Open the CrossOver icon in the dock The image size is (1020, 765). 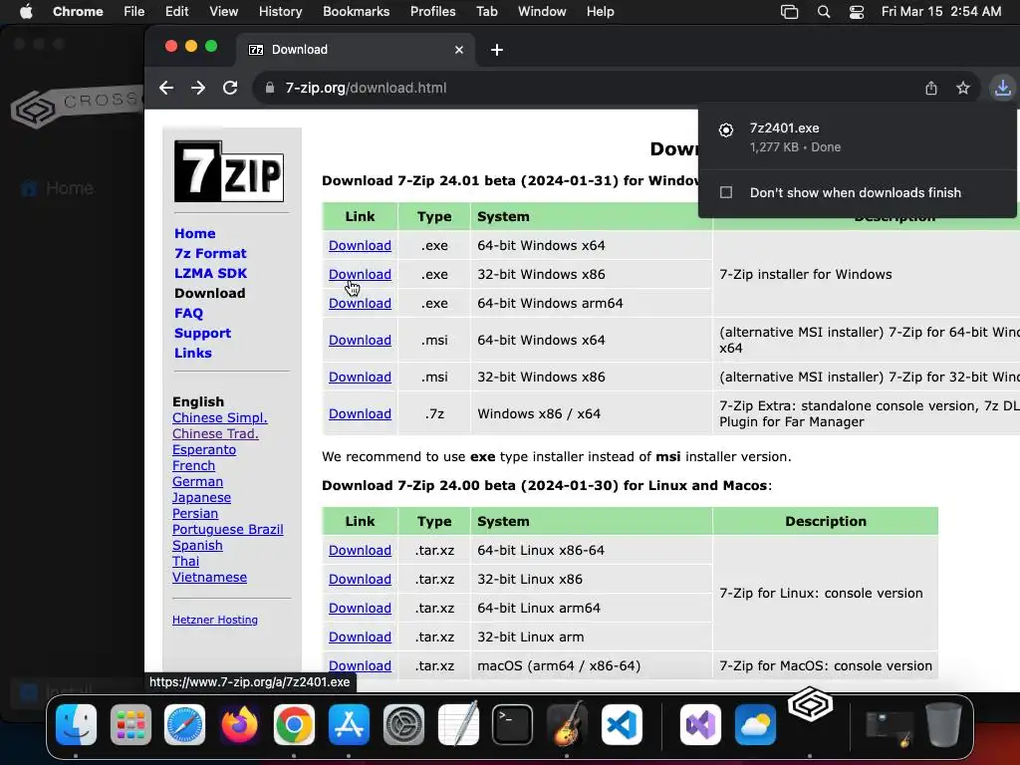click(x=810, y=704)
